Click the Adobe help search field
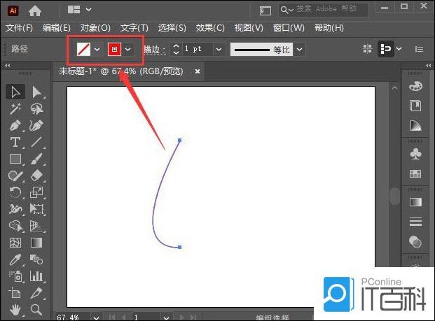Image resolution: width=435 pixels, height=321 pixels. (x=324, y=10)
